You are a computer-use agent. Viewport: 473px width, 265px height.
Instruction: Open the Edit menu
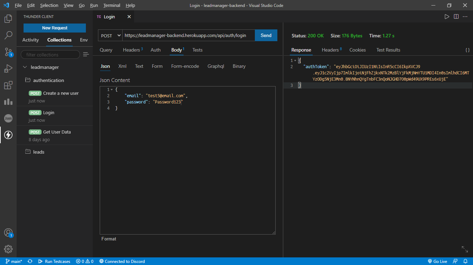(31, 5)
